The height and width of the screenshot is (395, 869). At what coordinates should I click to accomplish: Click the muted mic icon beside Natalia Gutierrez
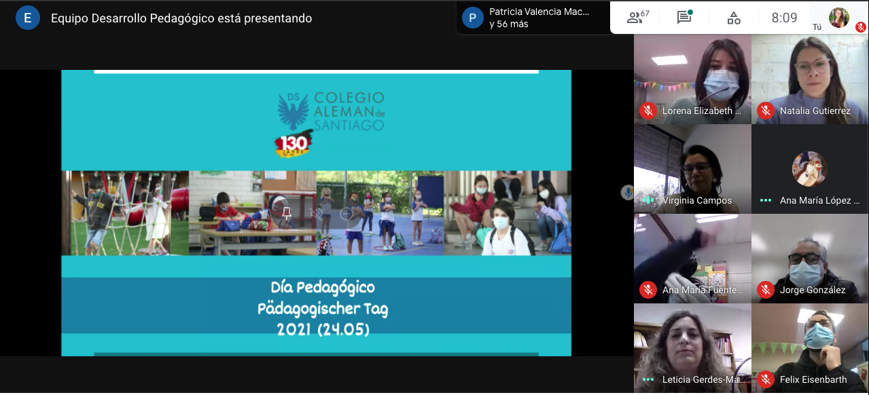click(766, 111)
